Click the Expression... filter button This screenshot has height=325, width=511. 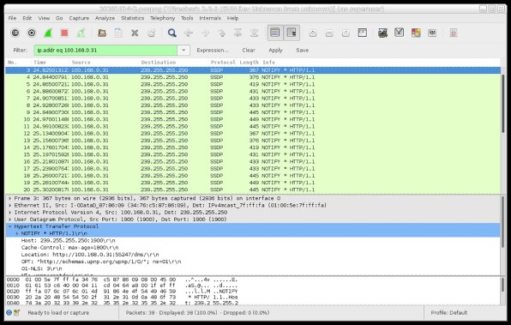coord(213,51)
